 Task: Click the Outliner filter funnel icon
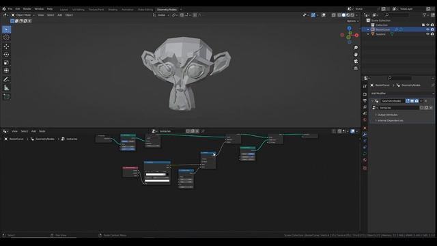424,15
